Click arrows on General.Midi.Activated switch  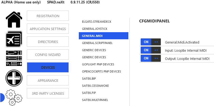pos(156,42)
